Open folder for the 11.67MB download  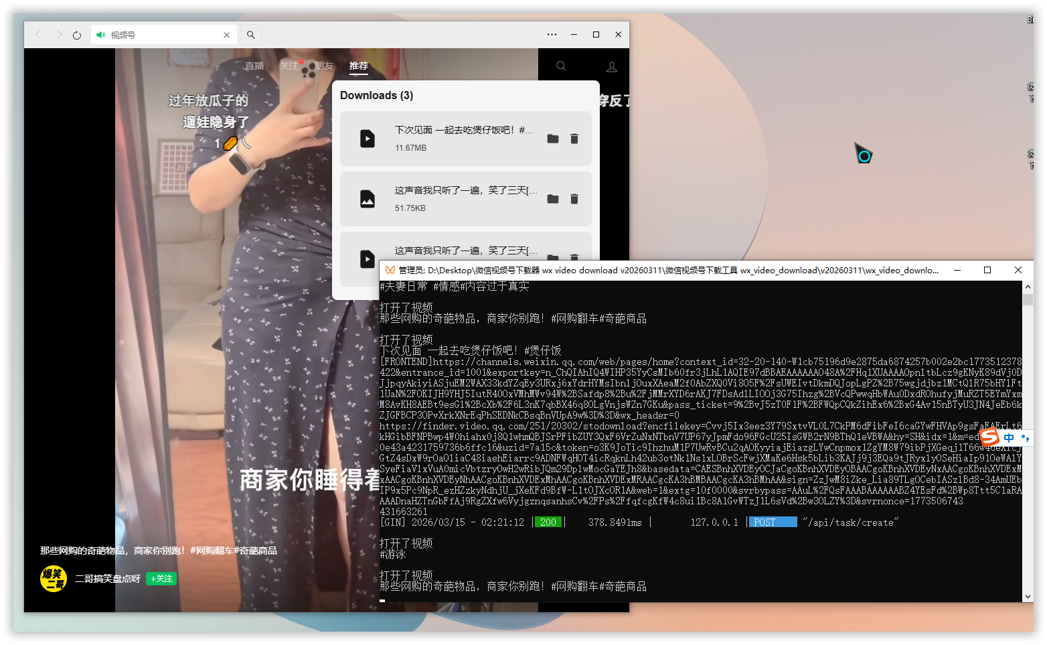pos(553,139)
